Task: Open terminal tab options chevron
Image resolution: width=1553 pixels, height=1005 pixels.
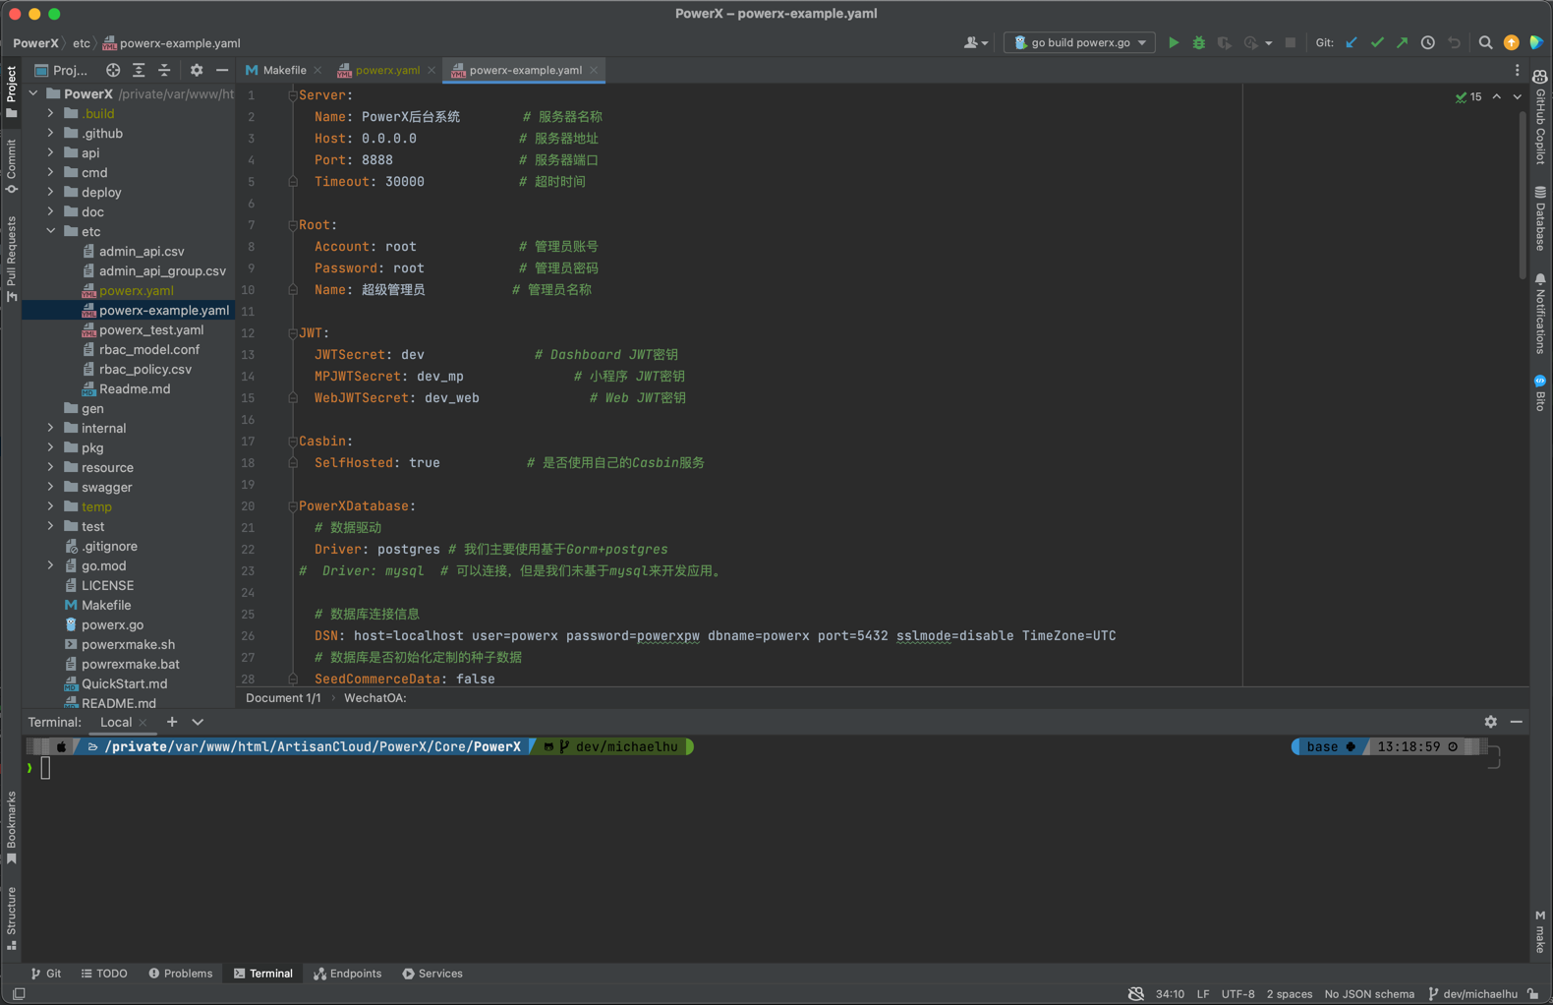Action: (198, 722)
